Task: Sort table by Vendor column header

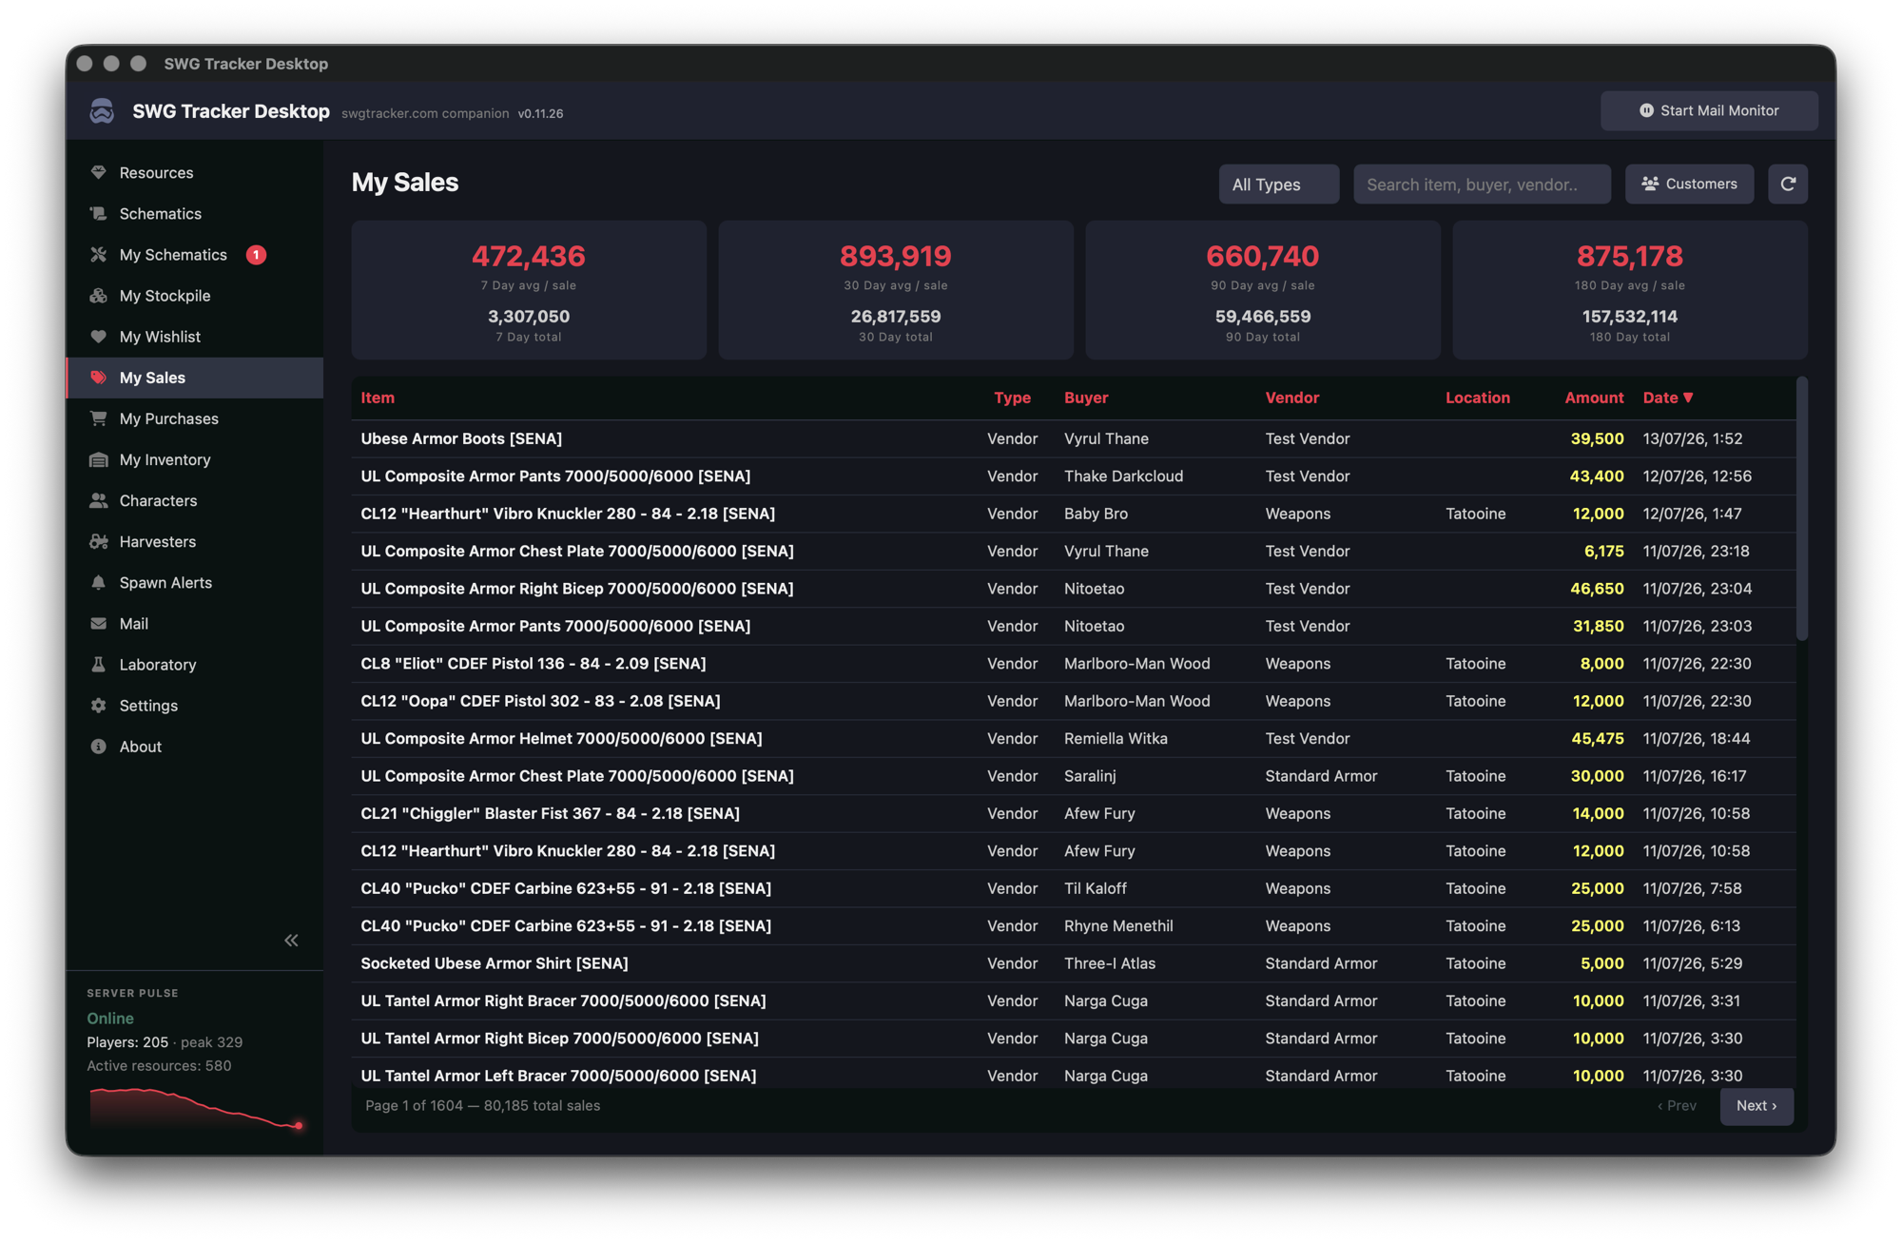Action: pyautogui.click(x=1291, y=398)
